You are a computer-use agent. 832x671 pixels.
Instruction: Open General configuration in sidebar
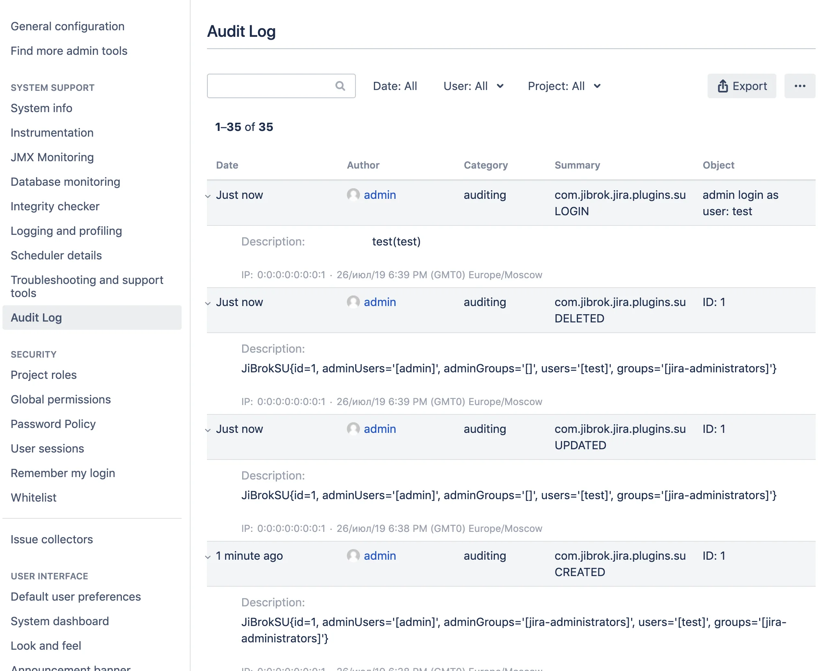(x=67, y=26)
